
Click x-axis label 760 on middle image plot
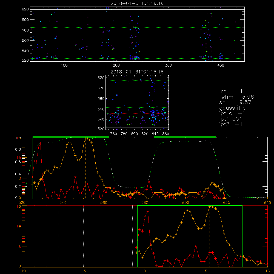pos(114,134)
